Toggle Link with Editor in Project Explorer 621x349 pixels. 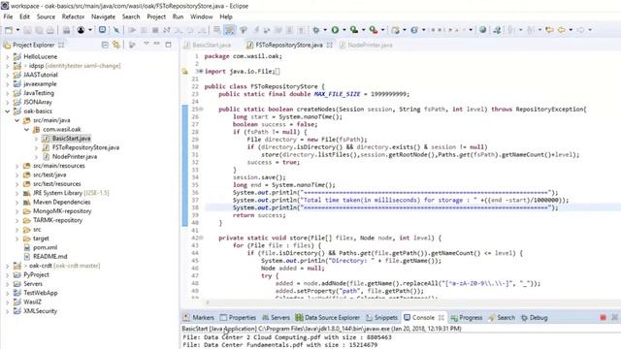[x=116, y=46]
